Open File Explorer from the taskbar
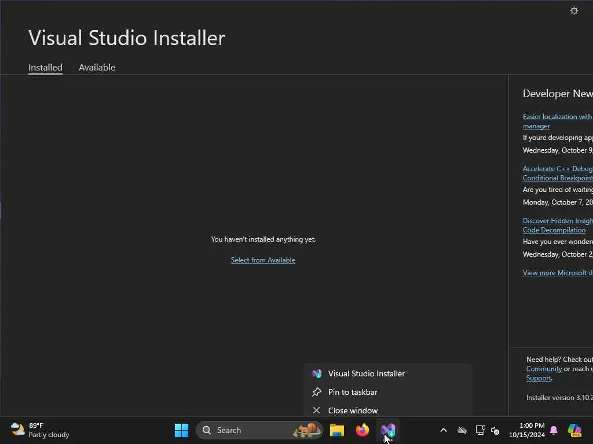This screenshot has height=444, width=593. (x=336, y=430)
